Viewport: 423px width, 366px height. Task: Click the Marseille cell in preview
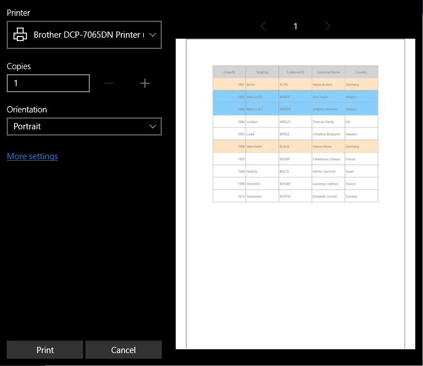pyautogui.click(x=262, y=184)
